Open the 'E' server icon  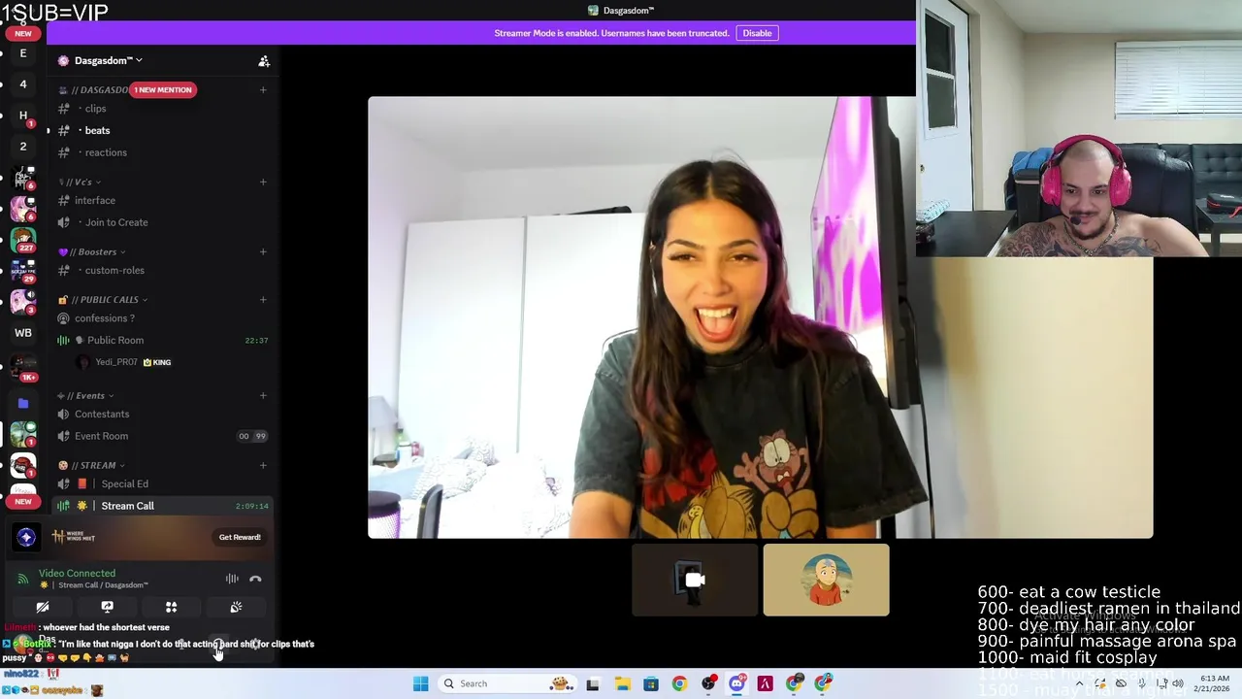pos(23,53)
